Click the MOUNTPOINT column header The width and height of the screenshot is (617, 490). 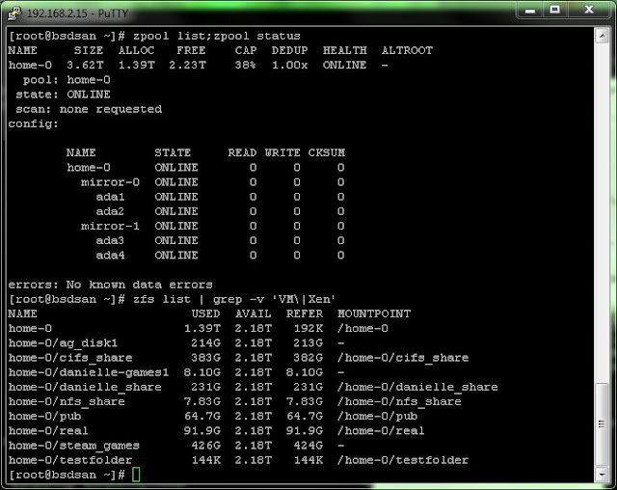pyautogui.click(x=374, y=313)
